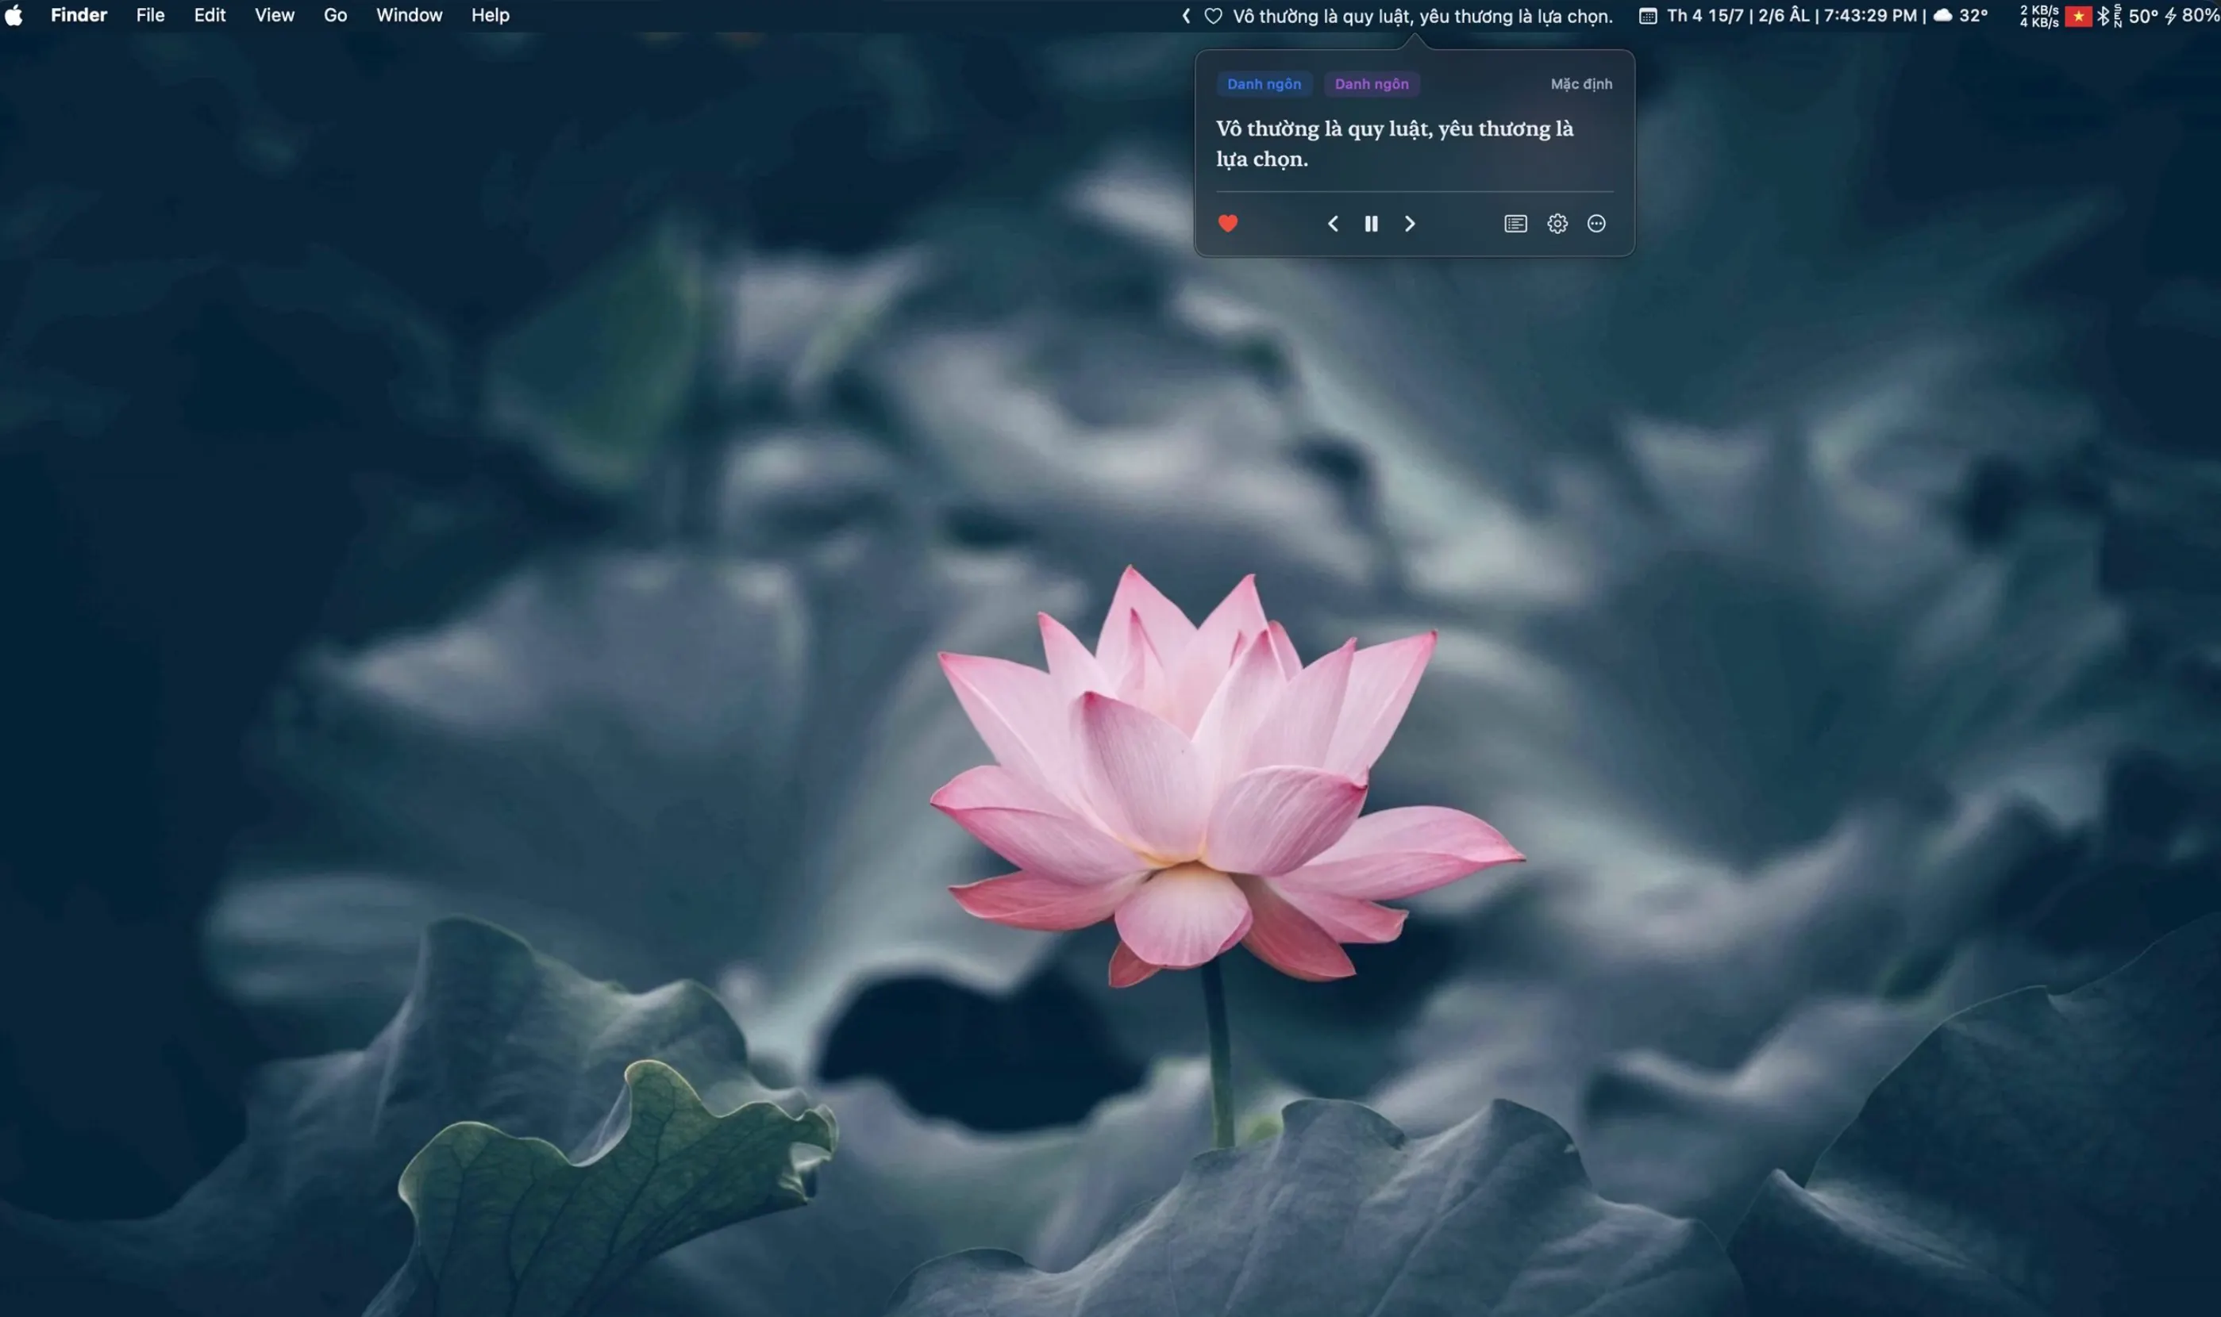Open the Go menu
Screen dimensions: 2221x1317
(335, 15)
